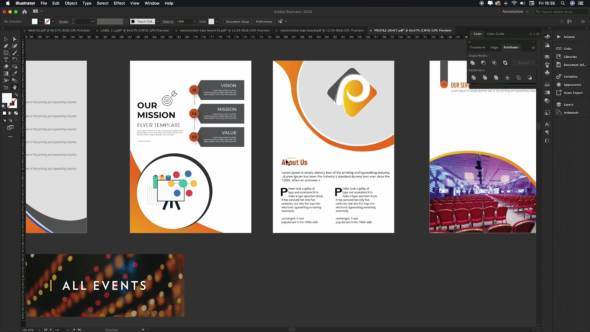Viewport: 590px width, 332px height.
Task: Click the large Fill color swatch
Action: coord(7,98)
